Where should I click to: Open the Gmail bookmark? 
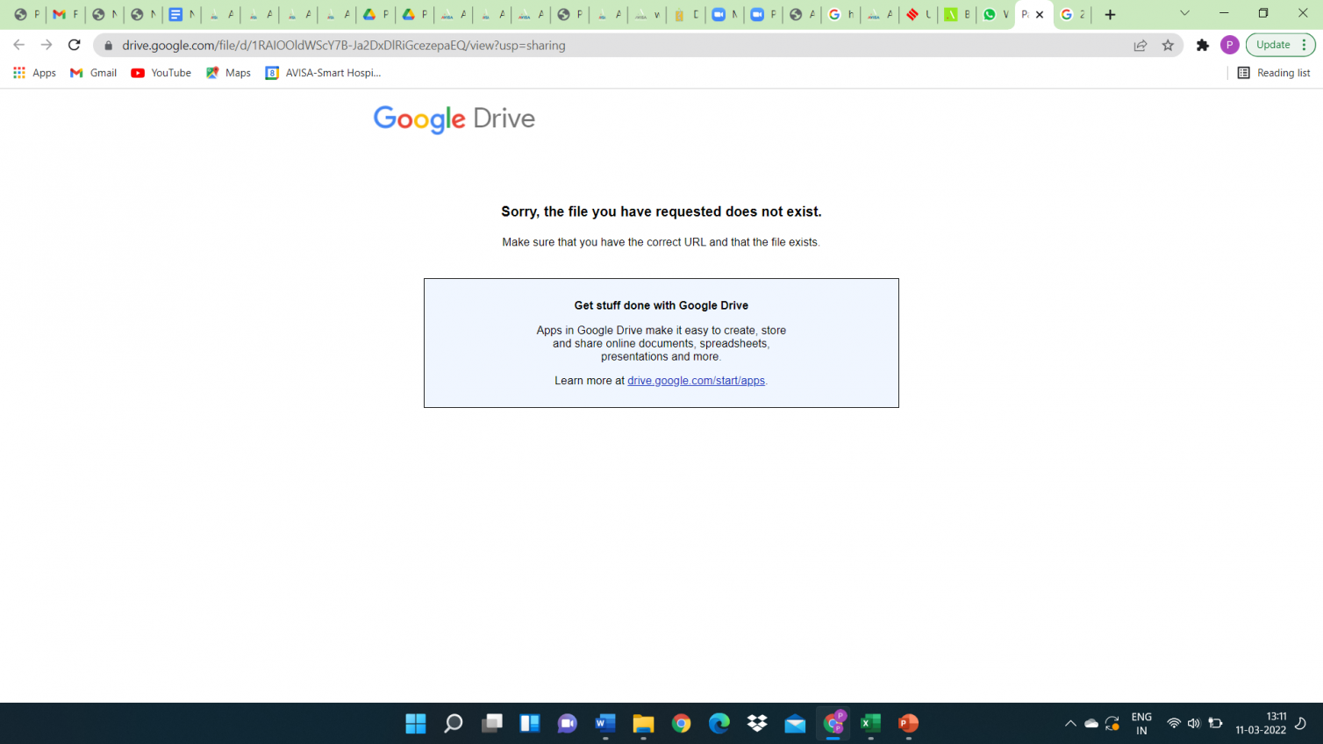(x=93, y=73)
